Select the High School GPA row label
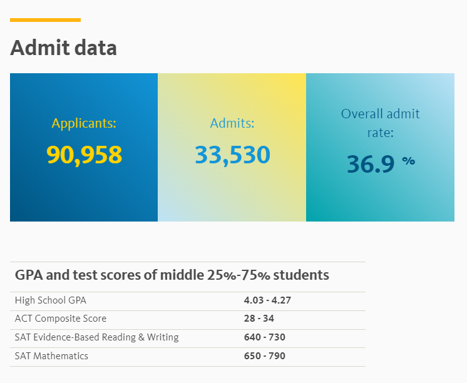This screenshot has height=383, width=467. click(51, 300)
